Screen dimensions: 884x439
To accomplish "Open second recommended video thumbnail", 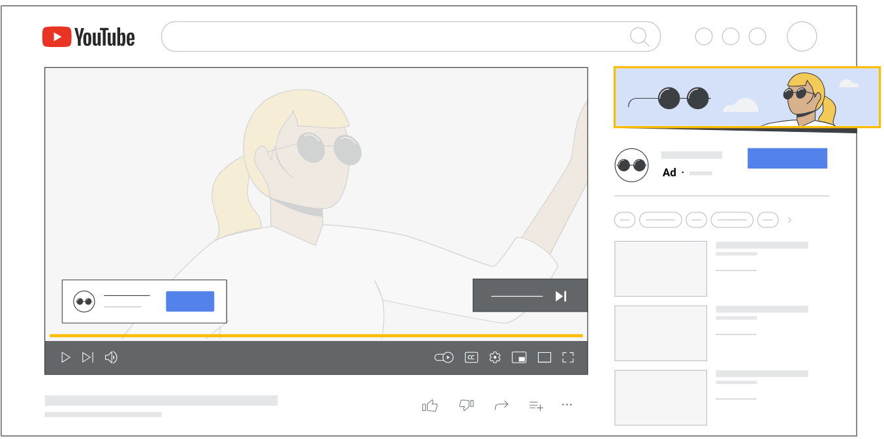I will pos(661,333).
